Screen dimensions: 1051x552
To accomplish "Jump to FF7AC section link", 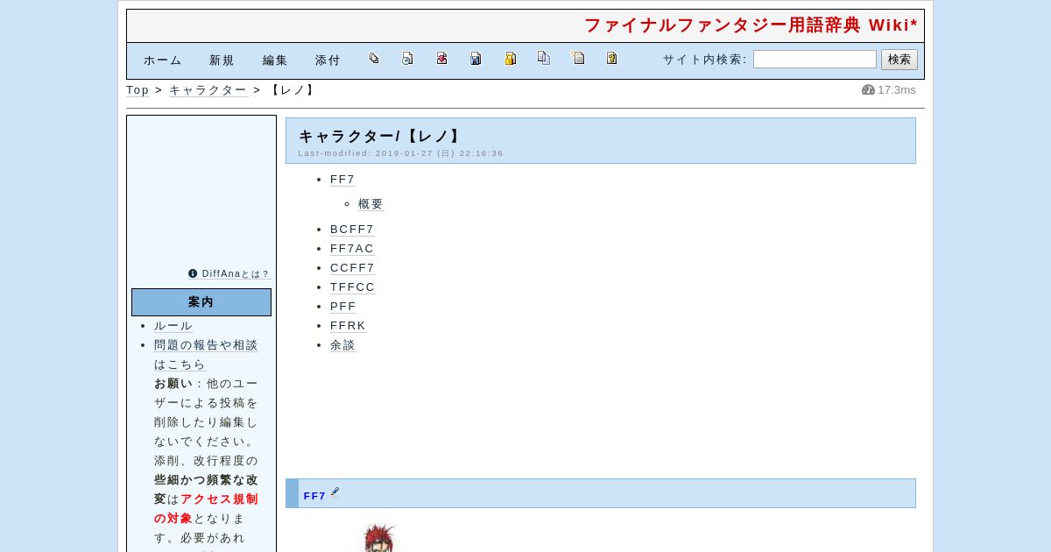I will tap(352, 249).
